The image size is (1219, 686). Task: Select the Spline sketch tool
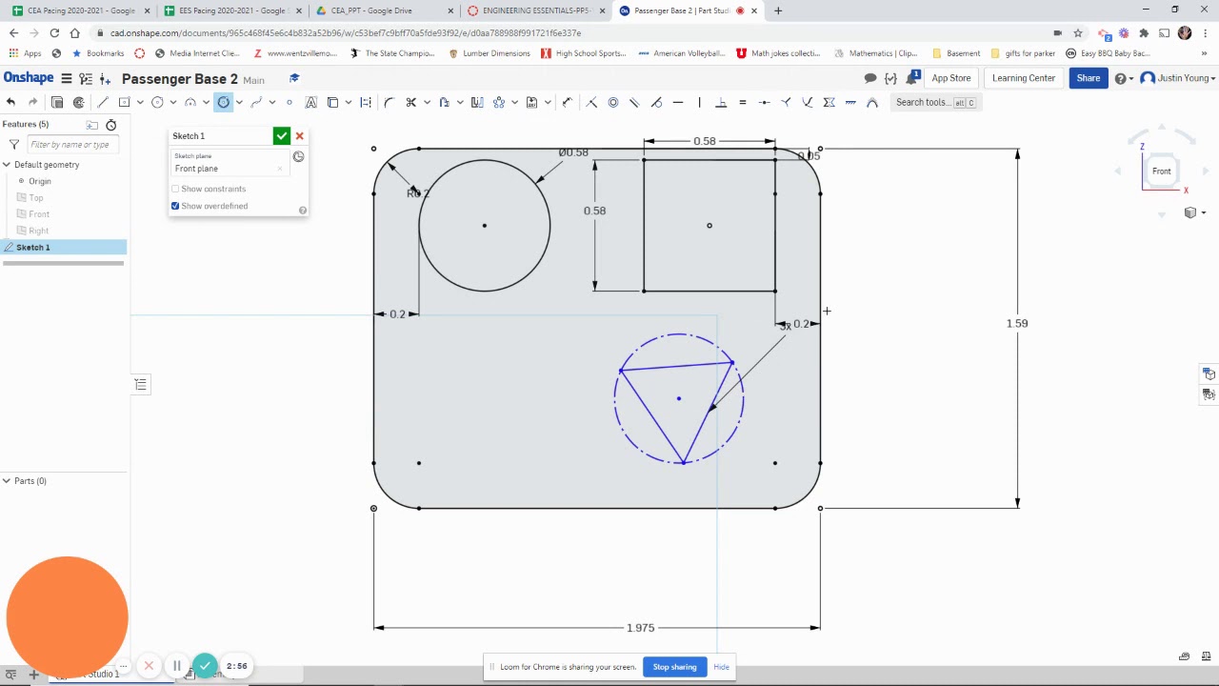coord(256,102)
